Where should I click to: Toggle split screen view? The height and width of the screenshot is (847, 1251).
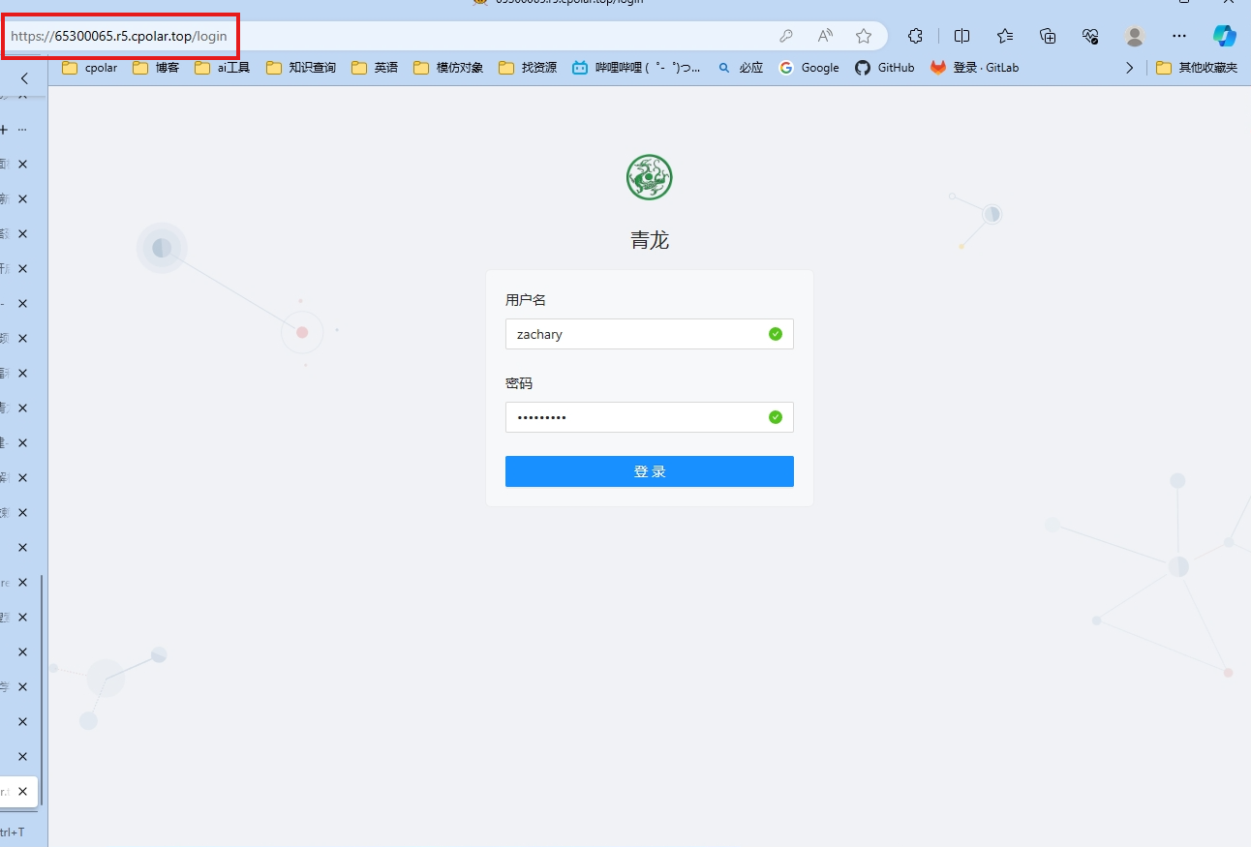(x=961, y=36)
